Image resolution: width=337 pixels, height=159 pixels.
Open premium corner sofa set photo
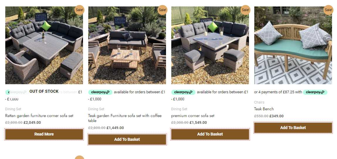pyautogui.click(x=210, y=45)
